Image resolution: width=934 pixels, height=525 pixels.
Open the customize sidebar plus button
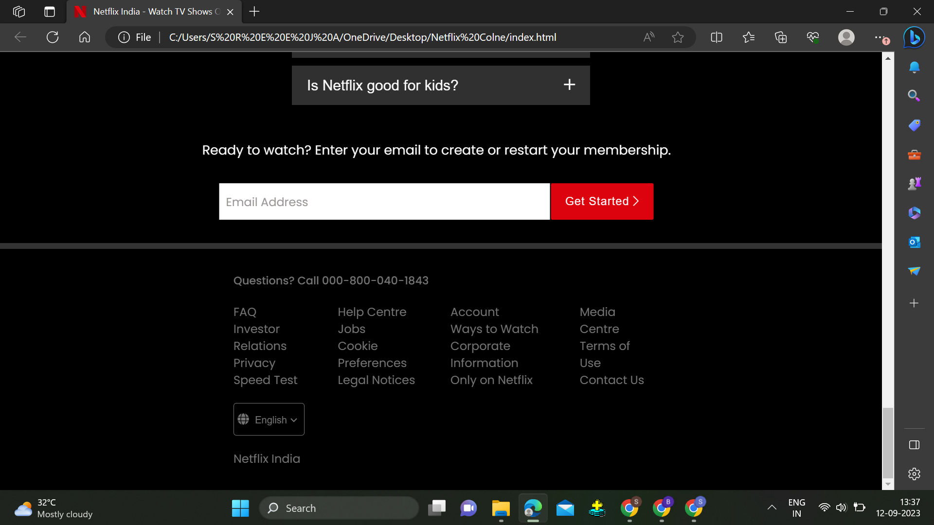tap(914, 303)
